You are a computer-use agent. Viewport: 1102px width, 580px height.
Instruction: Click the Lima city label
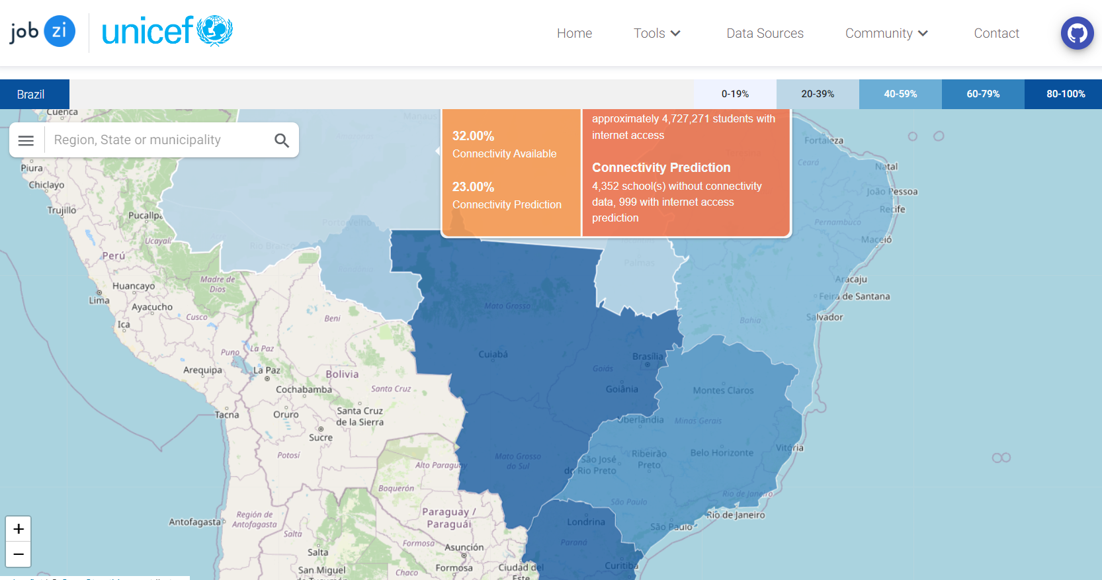pos(99,300)
